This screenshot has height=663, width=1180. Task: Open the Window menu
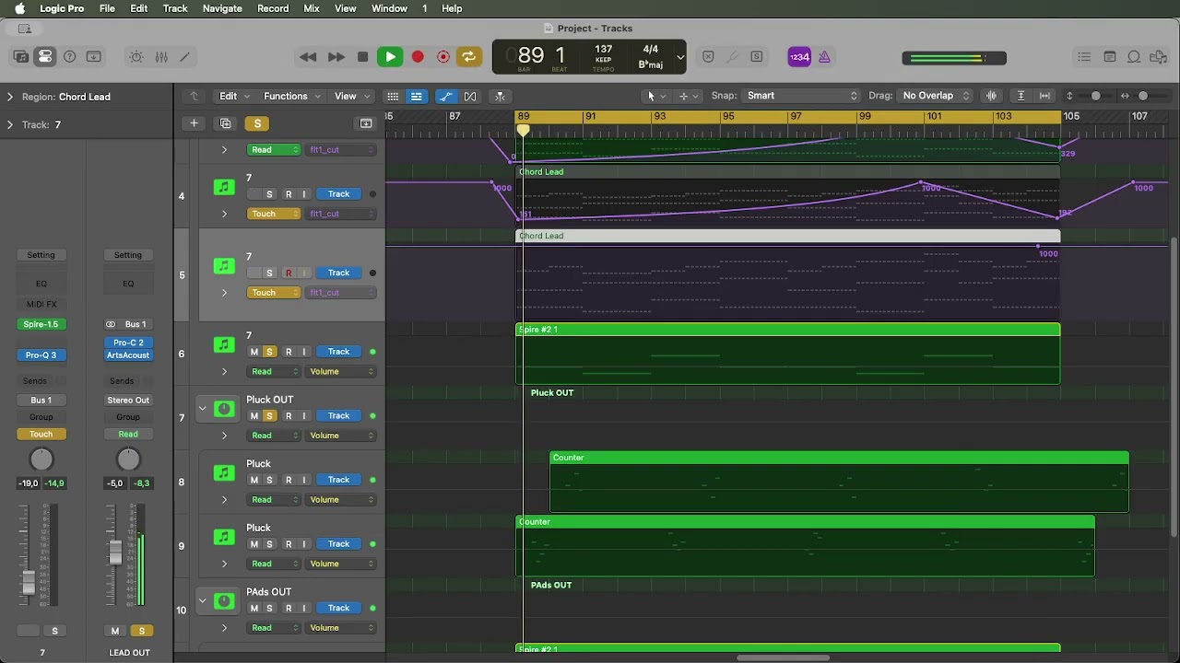tap(389, 8)
